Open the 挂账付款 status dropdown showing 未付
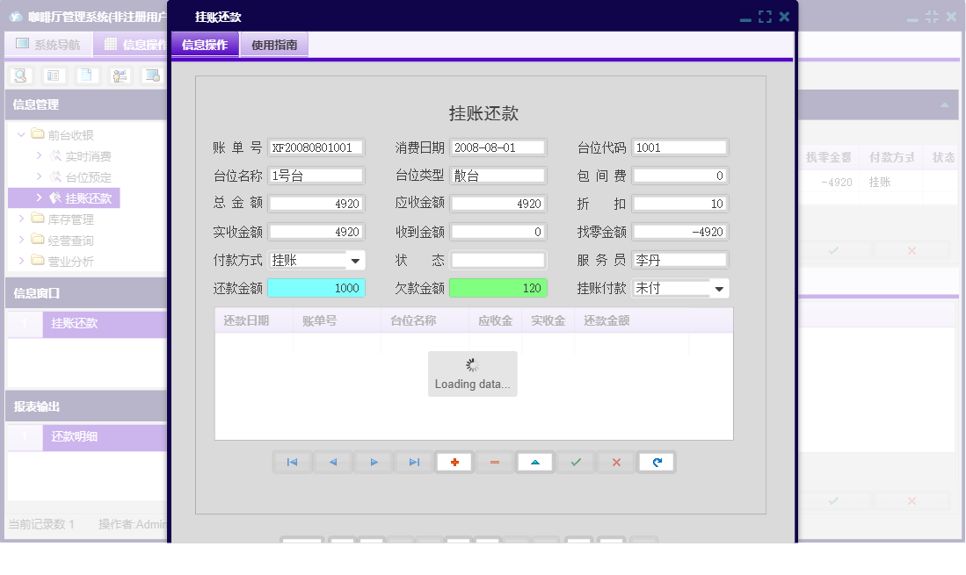The height and width of the screenshot is (575, 966). pos(721,288)
